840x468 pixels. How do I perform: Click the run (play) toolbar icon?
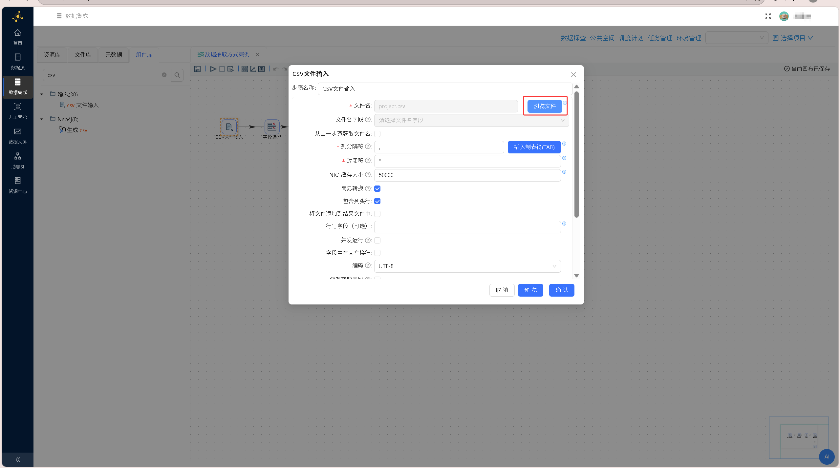pos(213,69)
